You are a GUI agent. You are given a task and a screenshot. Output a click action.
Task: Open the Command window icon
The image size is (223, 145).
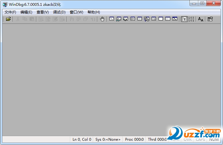(112, 19)
